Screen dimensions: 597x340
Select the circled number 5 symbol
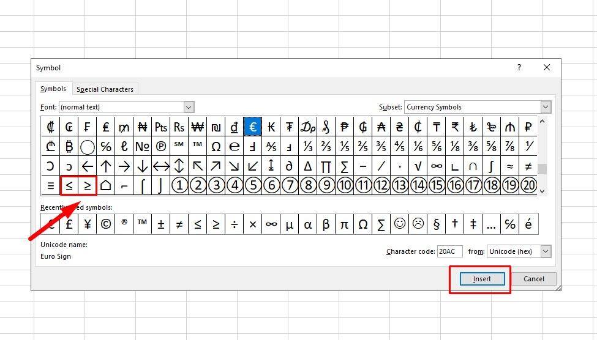pos(252,185)
